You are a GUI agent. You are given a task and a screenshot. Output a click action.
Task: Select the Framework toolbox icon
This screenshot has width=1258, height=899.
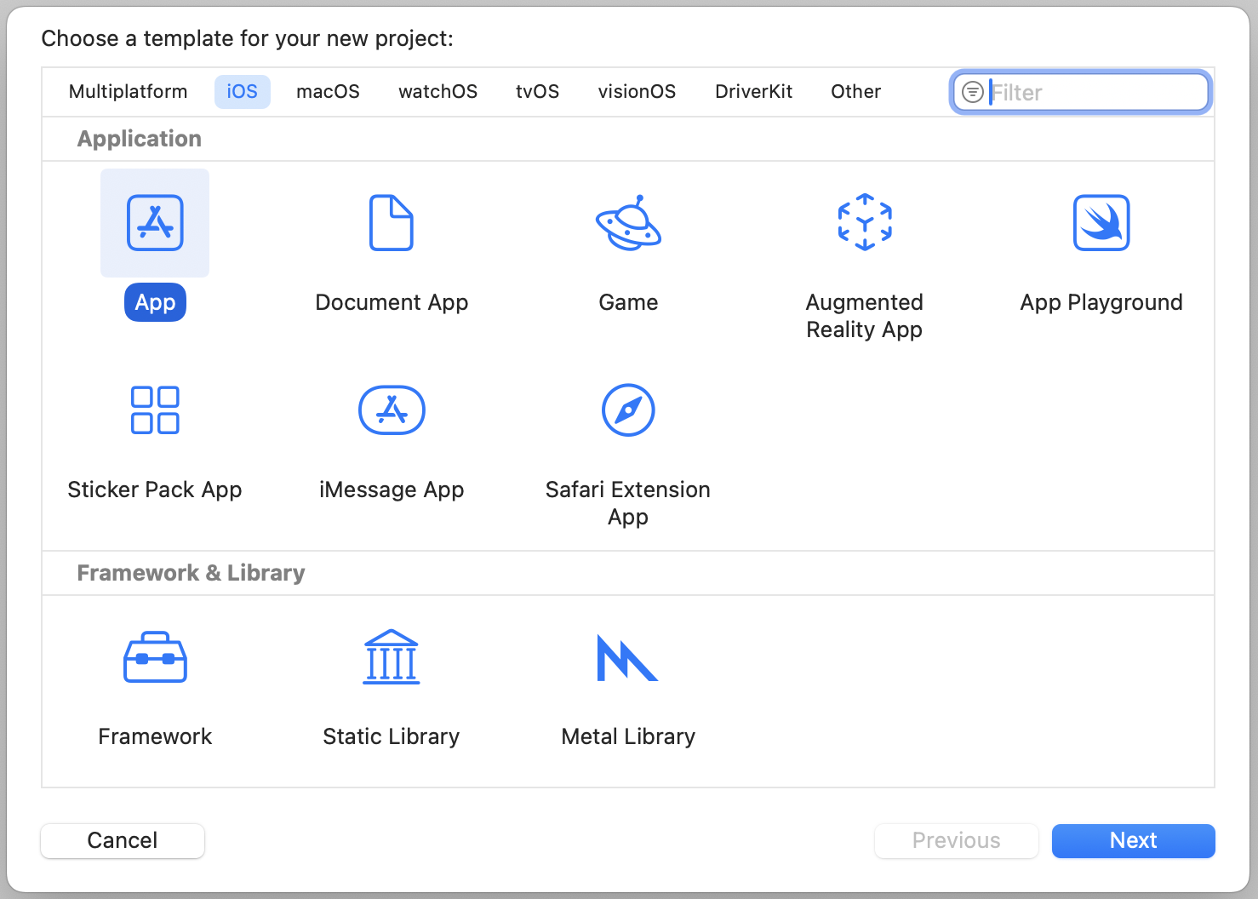click(155, 657)
